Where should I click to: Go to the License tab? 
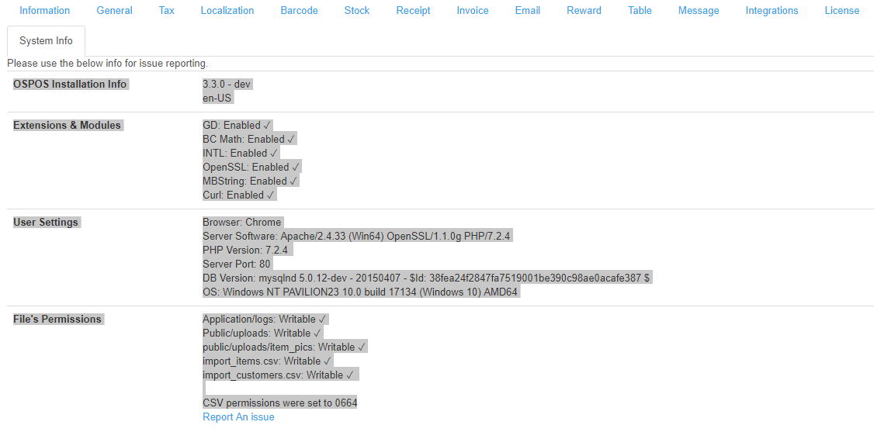842,11
